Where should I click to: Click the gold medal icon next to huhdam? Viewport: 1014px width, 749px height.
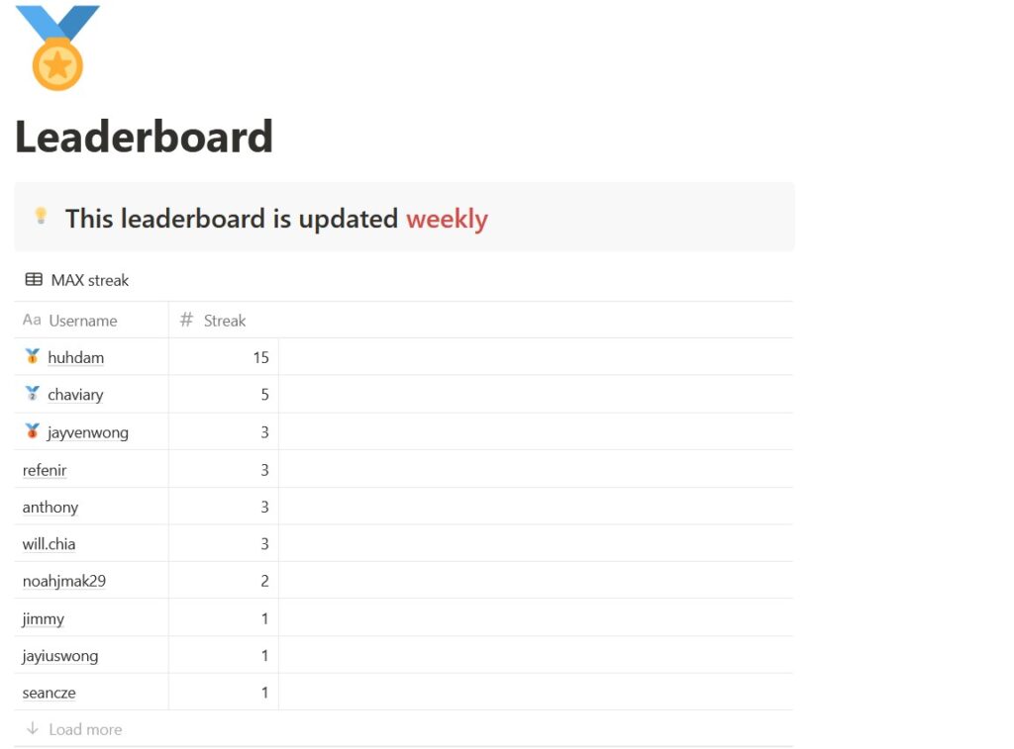pyautogui.click(x=33, y=356)
